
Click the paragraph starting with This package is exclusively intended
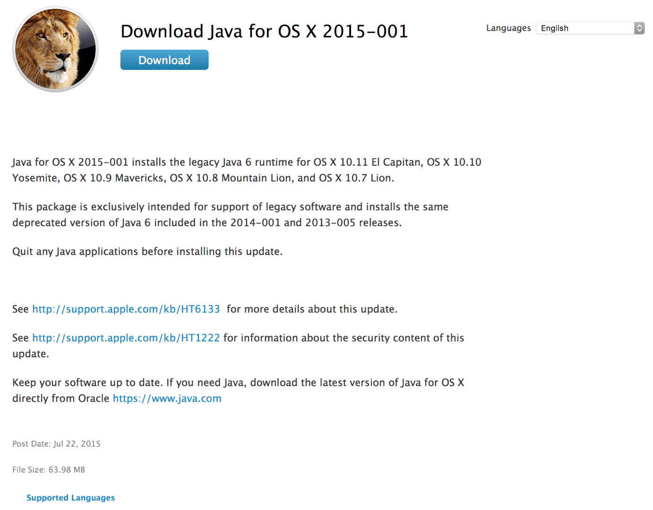[x=231, y=214]
